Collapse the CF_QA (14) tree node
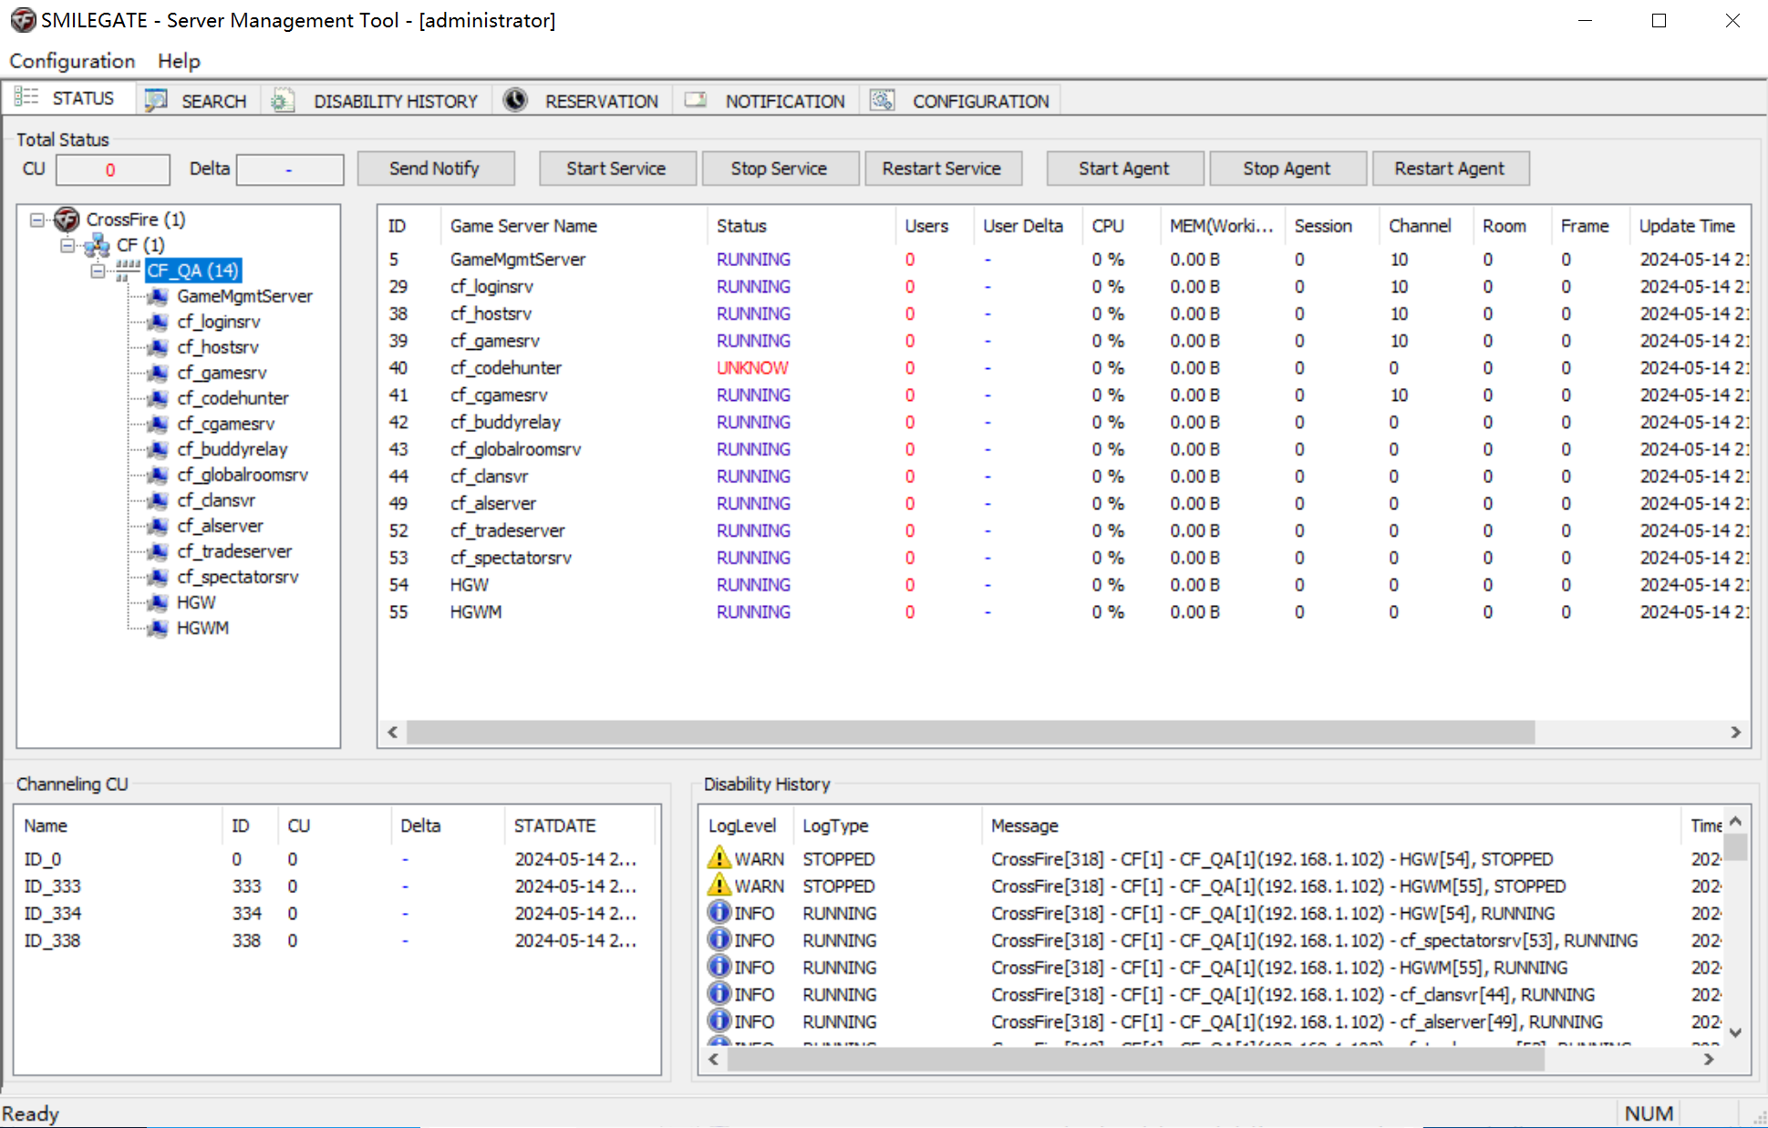 pyautogui.click(x=98, y=271)
